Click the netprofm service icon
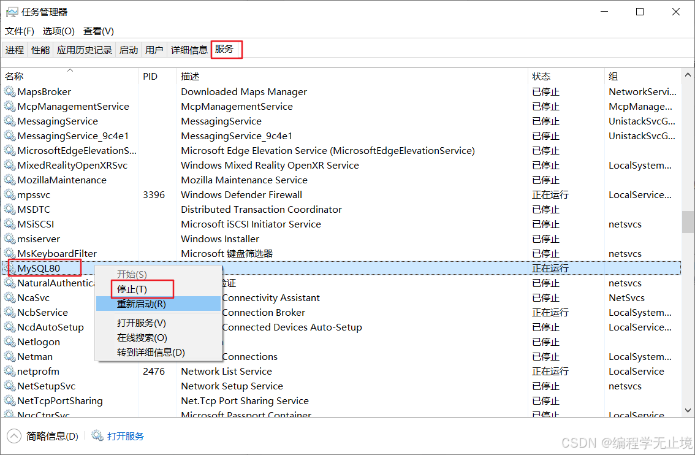The width and height of the screenshot is (695, 455). 10,371
